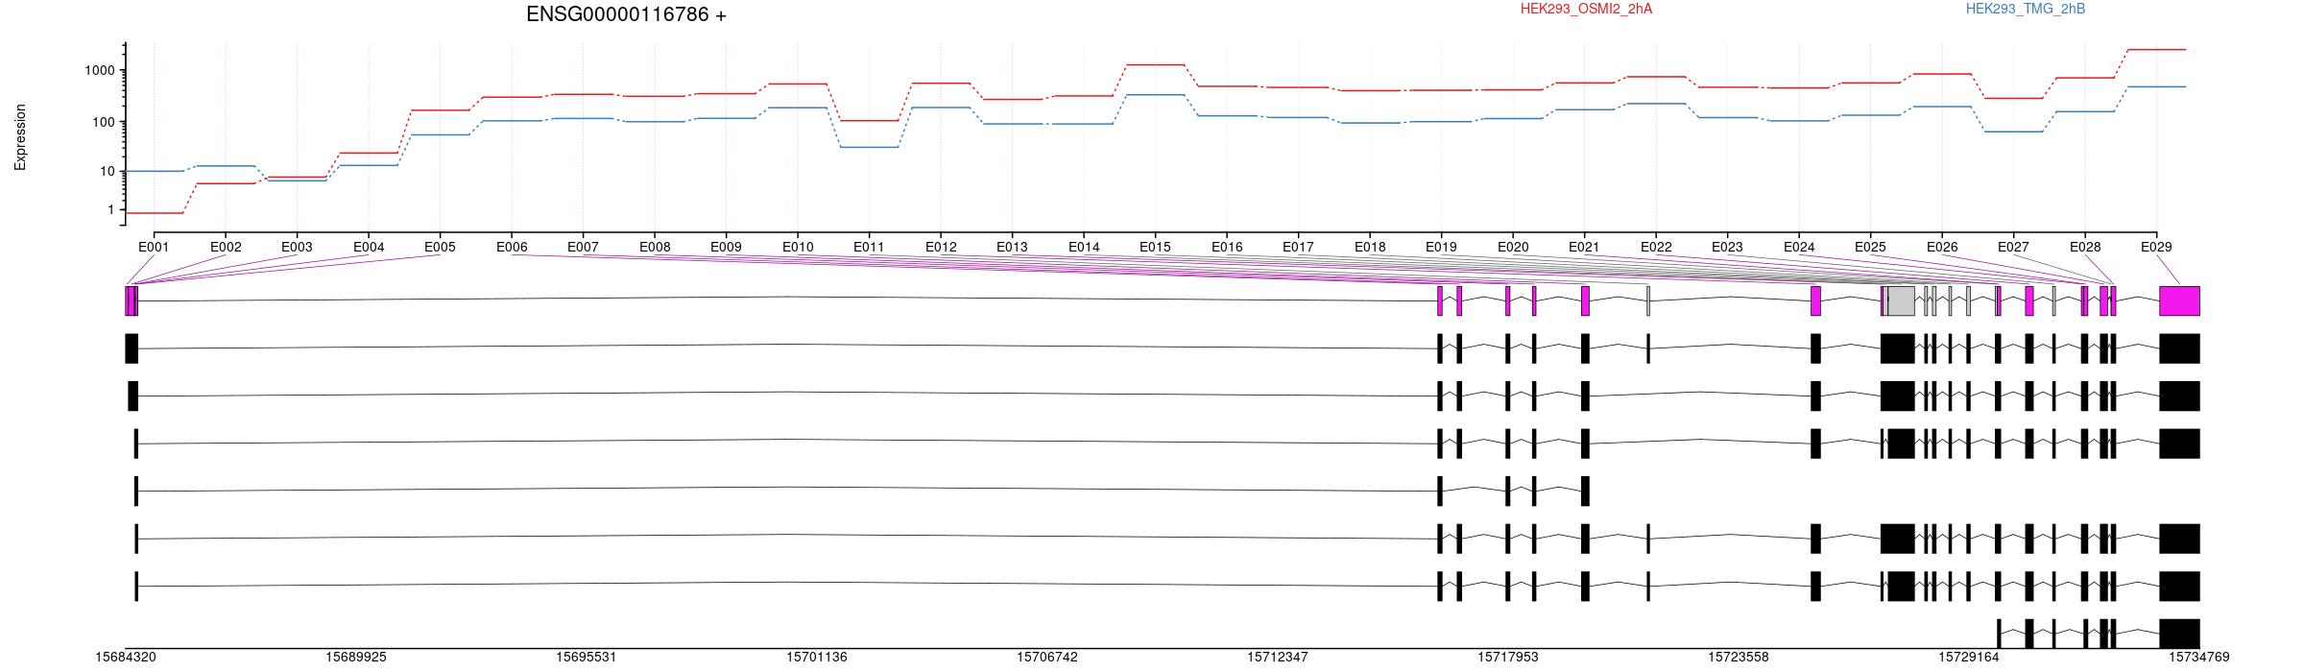Screen dimensions: 2304x672
Task: Click exon label E017
Action: (x=1298, y=247)
